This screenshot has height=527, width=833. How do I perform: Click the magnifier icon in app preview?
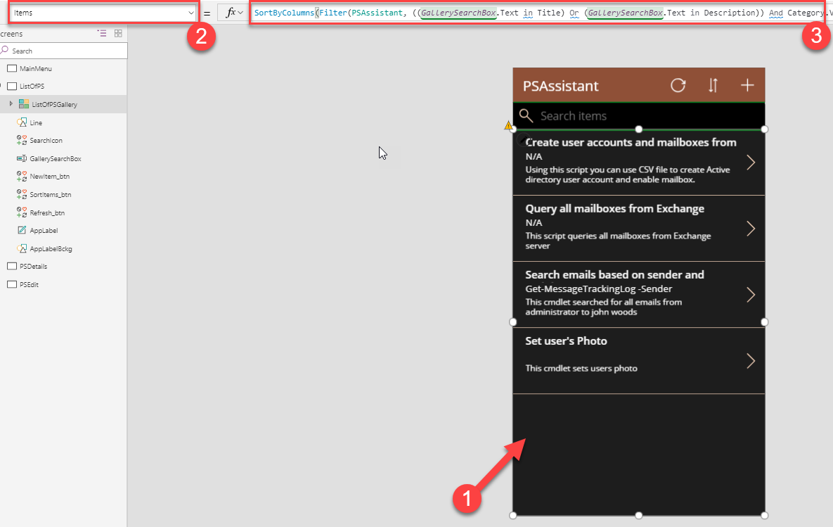[526, 116]
